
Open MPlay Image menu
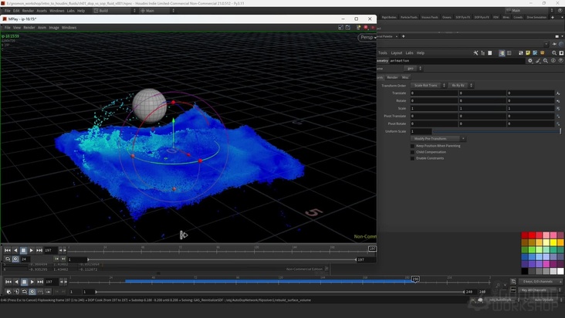(54, 27)
